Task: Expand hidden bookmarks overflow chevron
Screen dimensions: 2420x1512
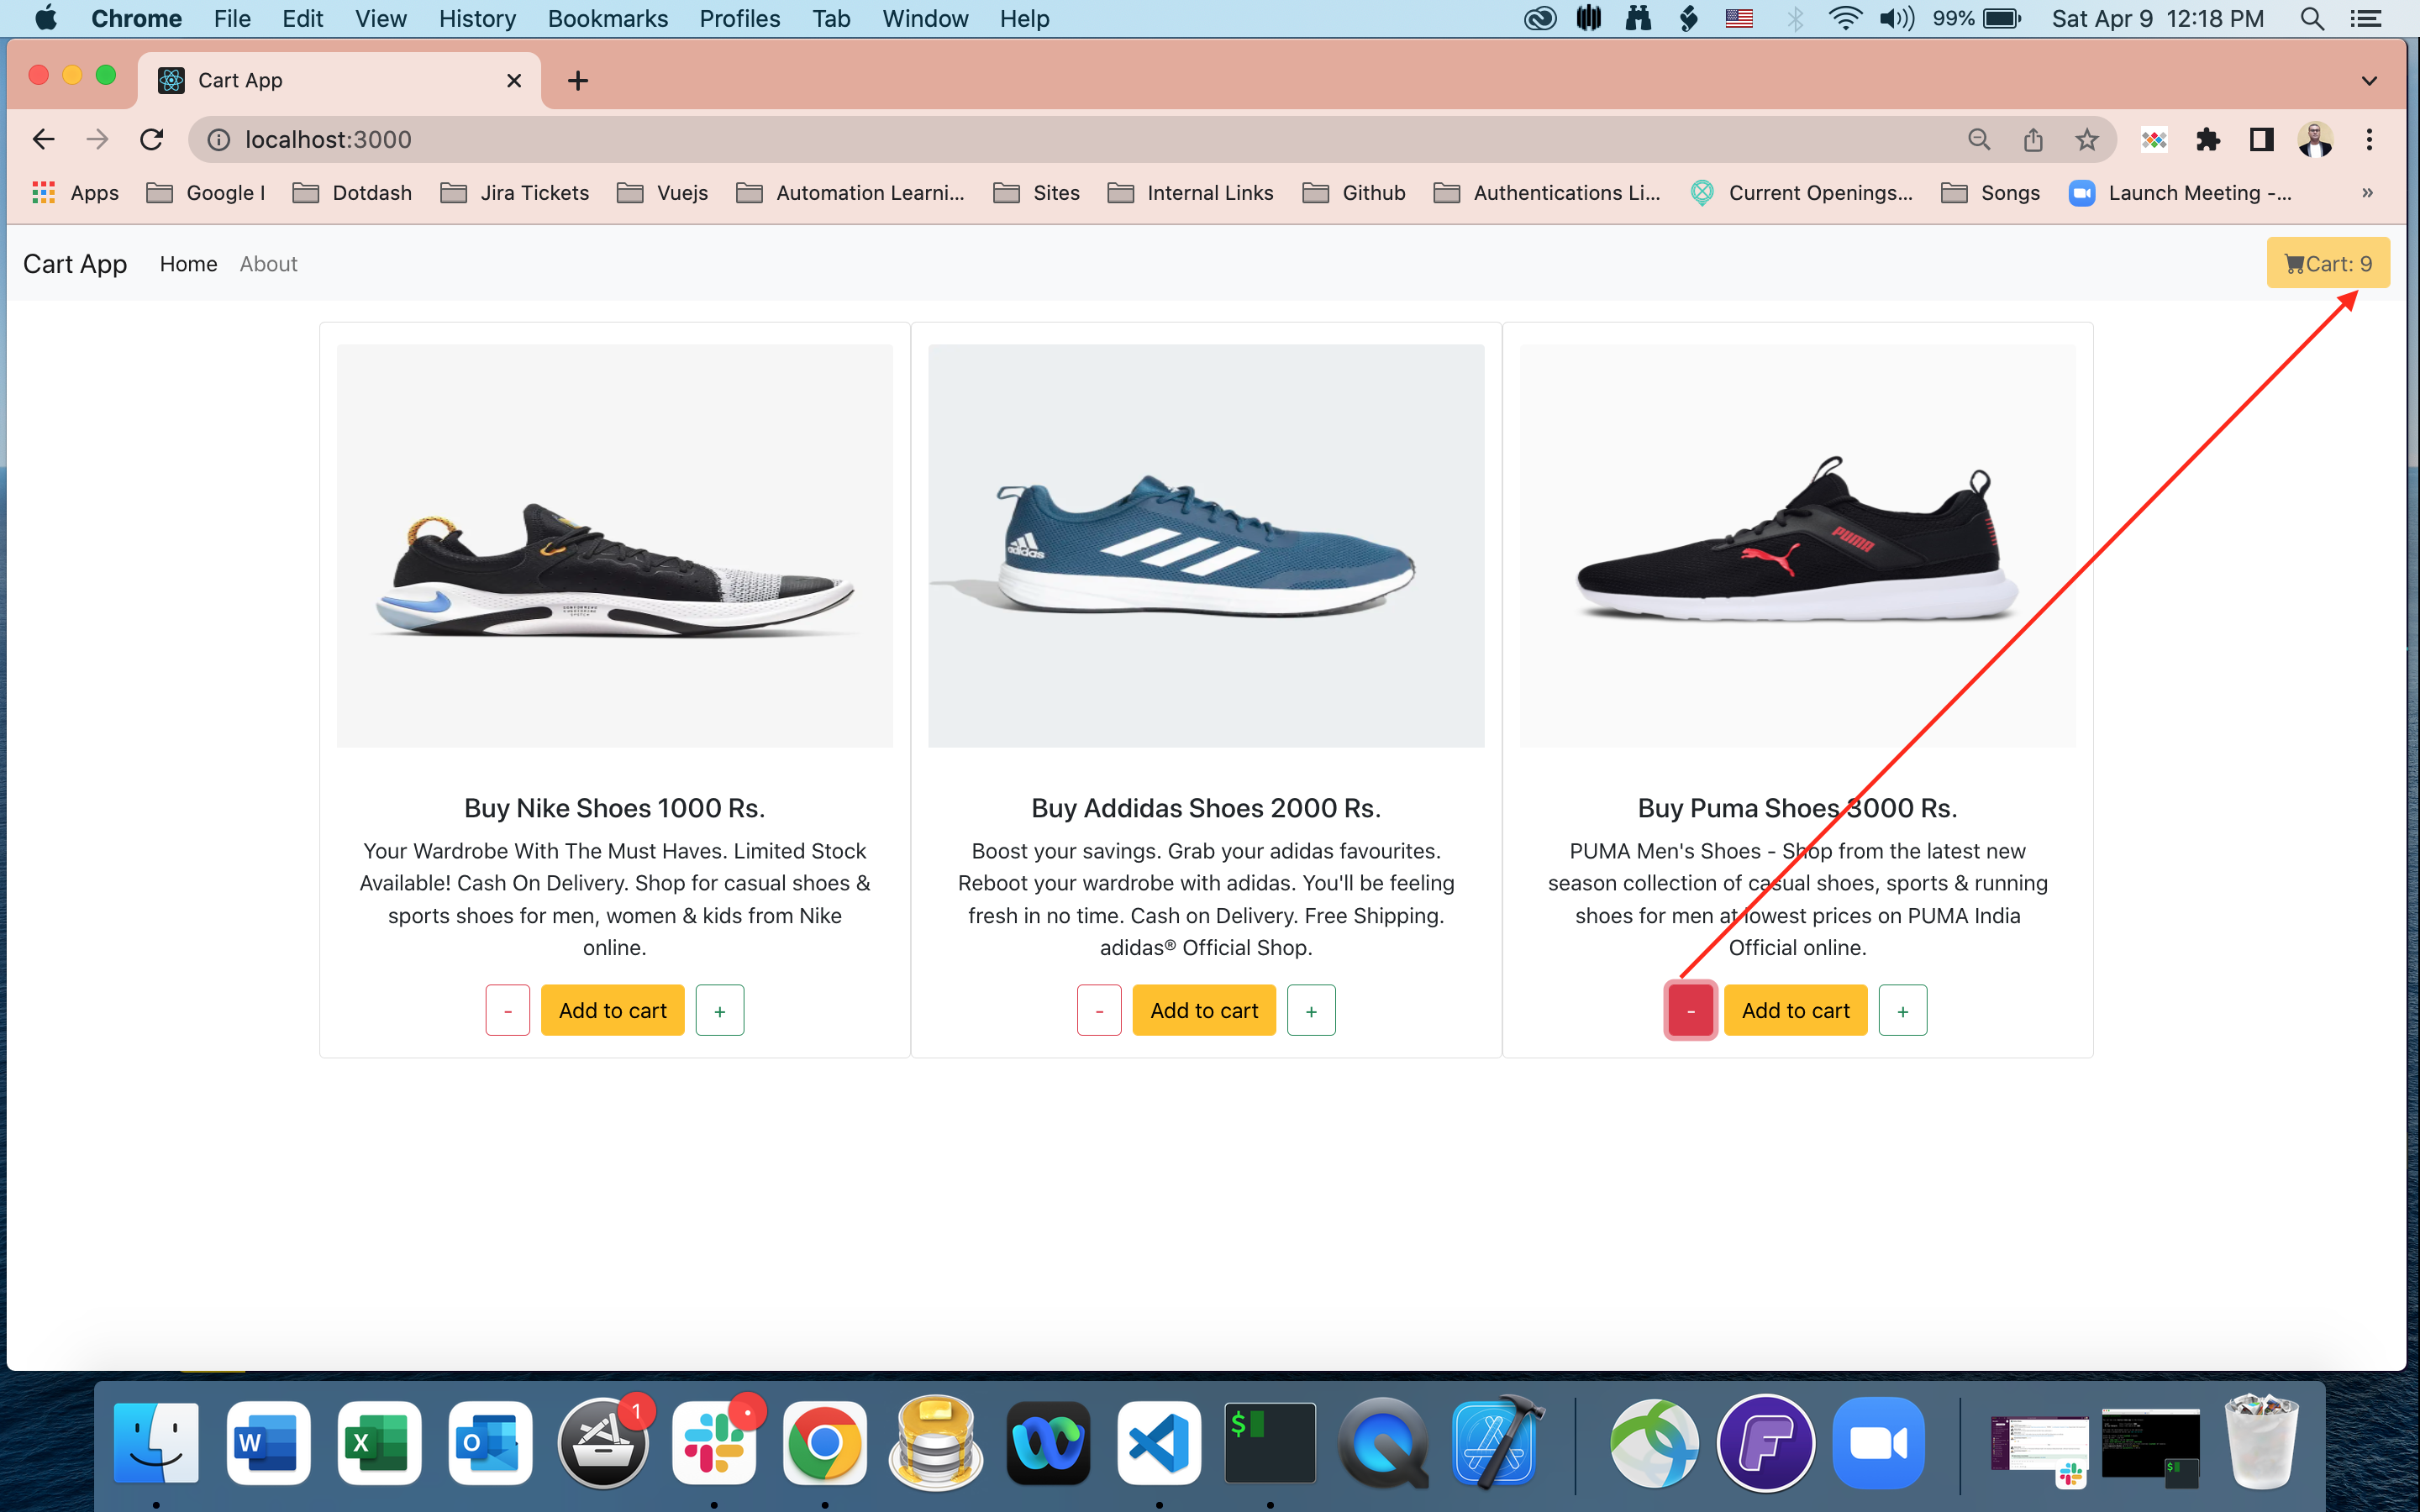Action: pyautogui.click(x=2367, y=193)
